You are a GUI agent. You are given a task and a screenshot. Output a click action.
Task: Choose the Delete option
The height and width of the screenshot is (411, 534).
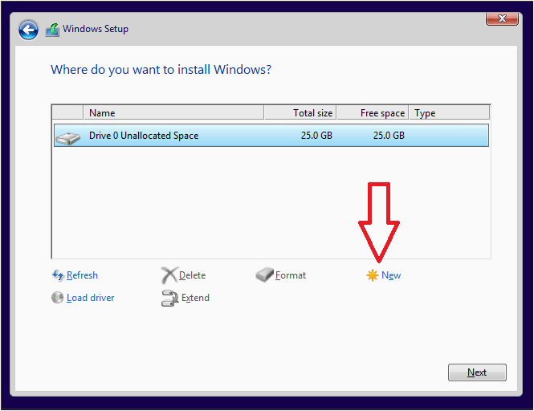193,275
